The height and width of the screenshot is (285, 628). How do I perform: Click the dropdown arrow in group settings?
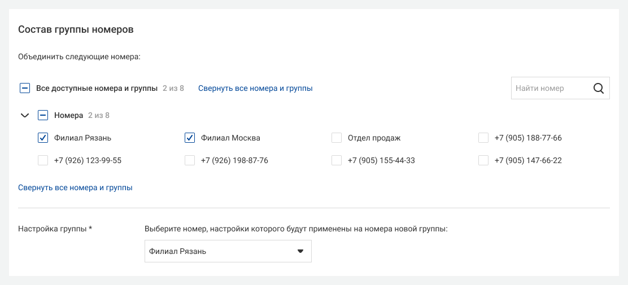[300, 251]
